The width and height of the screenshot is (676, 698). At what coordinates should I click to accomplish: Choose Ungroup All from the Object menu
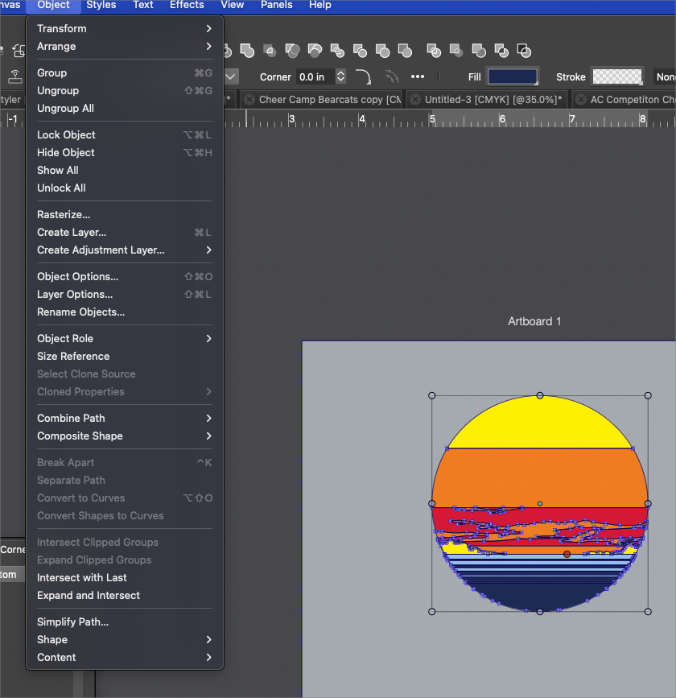(65, 109)
